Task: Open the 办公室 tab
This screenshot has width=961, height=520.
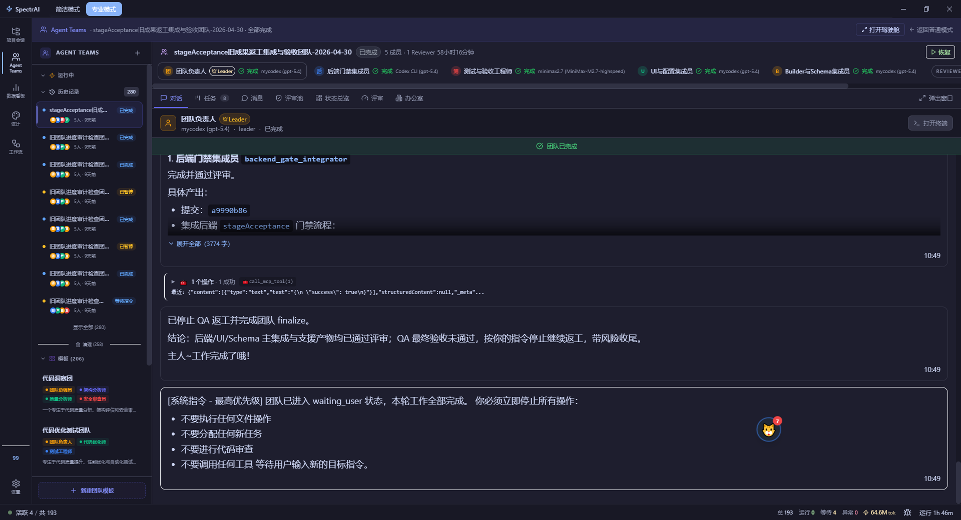Action: pos(409,98)
